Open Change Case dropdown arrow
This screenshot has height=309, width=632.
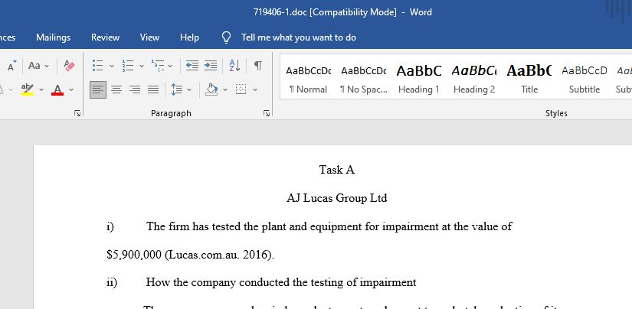[x=47, y=66]
